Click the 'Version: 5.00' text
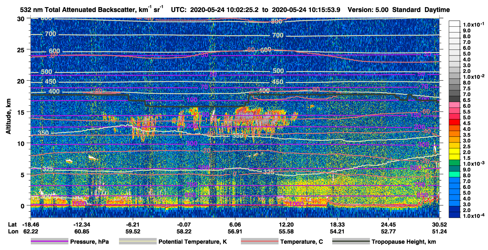The height and width of the screenshot is (250, 488). pos(368,9)
